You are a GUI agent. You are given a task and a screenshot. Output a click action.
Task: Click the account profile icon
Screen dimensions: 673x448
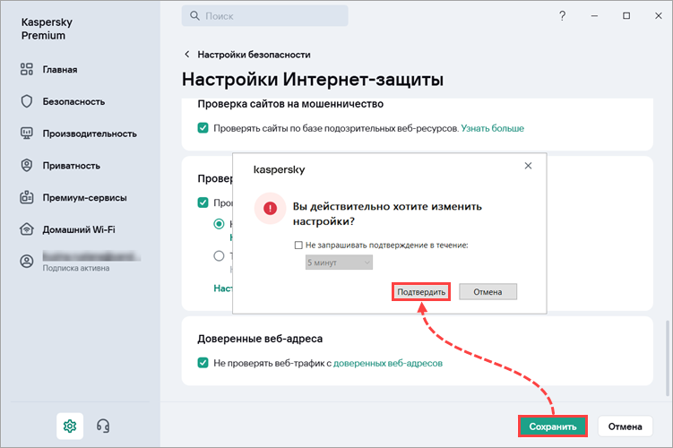[27, 262]
